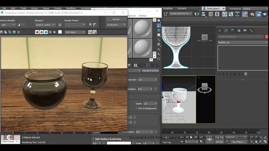Open the Rendered Frame Window icon in toolbar
Viewport: 269px width, 151px height.
(x=258, y=14)
